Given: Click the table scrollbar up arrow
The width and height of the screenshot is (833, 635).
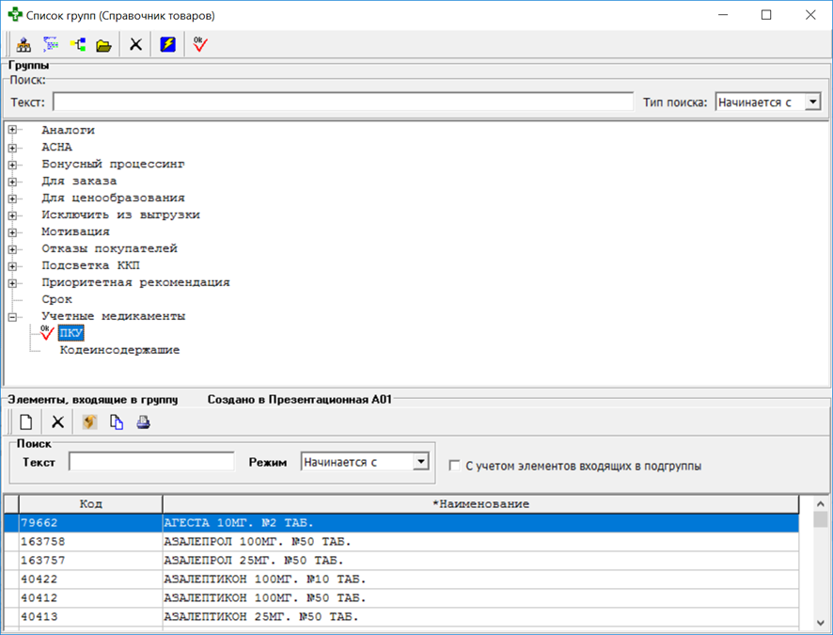Looking at the screenshot, I should pyautogui.click(x=820, y=503).
